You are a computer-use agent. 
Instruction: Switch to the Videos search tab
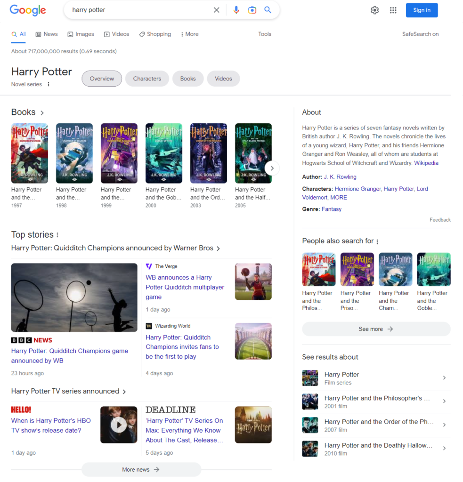pyautogui.click(x=116, y=34)
